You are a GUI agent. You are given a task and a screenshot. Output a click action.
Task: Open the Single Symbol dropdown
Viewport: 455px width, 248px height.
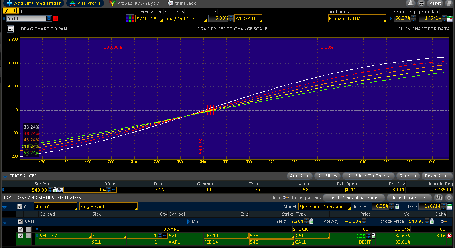point(108,206)
